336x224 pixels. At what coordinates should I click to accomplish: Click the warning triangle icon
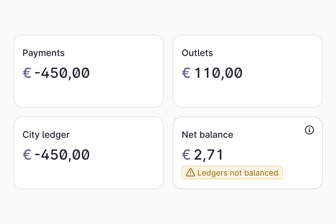click(190, 172)
